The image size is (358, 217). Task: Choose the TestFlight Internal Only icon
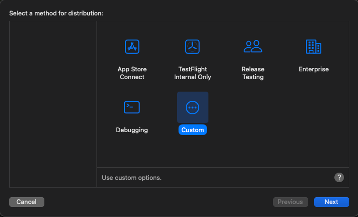(193, 47)
